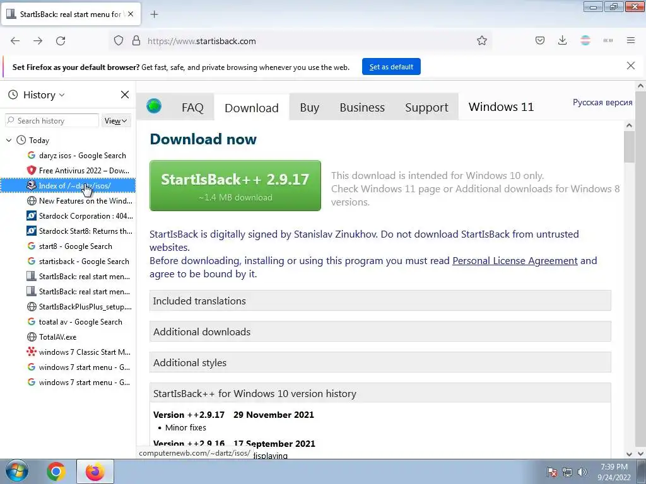Reload the current page
This screenshot has height=484, width=646.
click(61, 41)
